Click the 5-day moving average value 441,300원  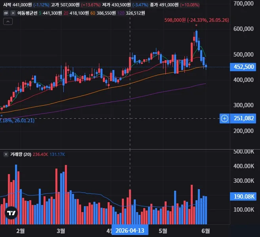pos(52,13)
